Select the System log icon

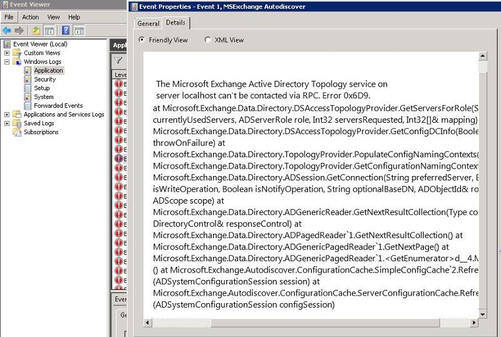(28, 97)
